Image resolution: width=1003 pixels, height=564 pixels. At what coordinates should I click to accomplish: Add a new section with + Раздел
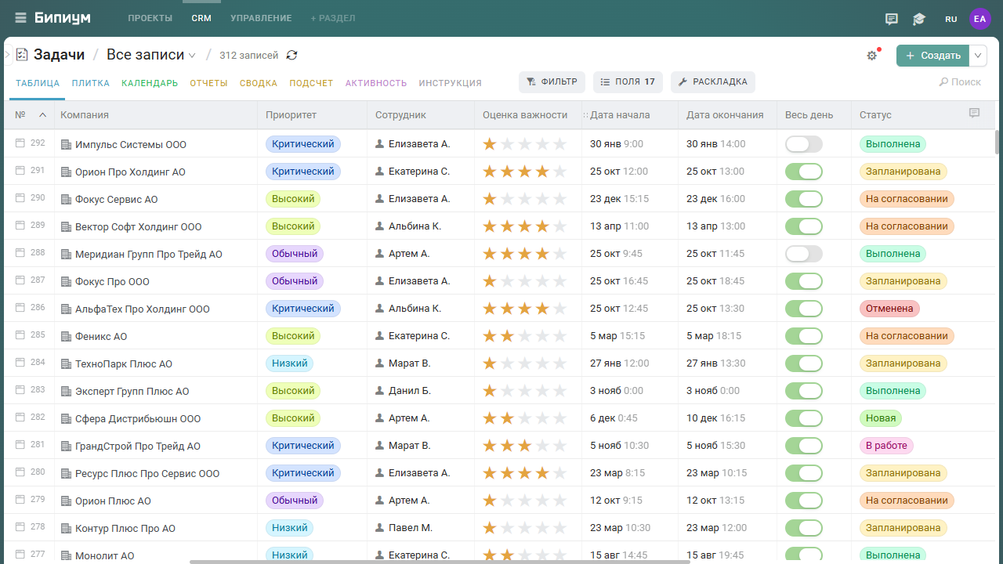coord(333,18)
